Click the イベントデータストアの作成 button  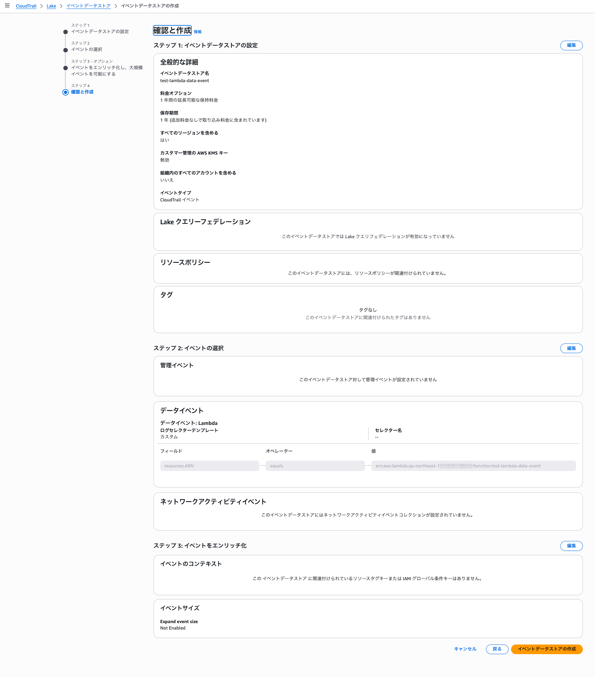546,649
